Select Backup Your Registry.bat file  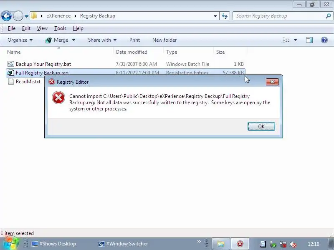point(43,64)
